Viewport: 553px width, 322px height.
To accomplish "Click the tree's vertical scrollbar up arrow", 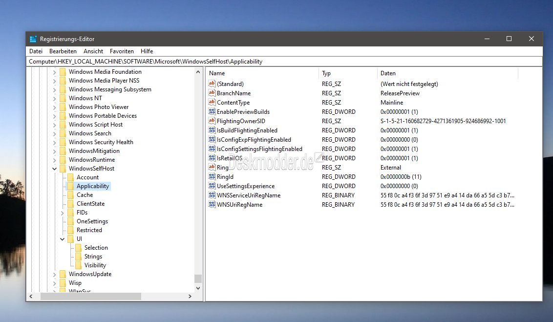I will coord(198,72).
